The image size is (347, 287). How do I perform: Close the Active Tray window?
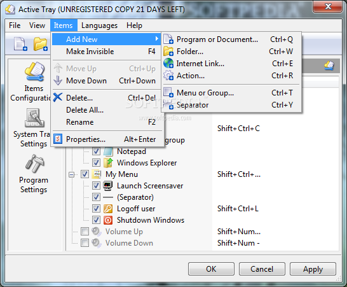coord(328,6)
